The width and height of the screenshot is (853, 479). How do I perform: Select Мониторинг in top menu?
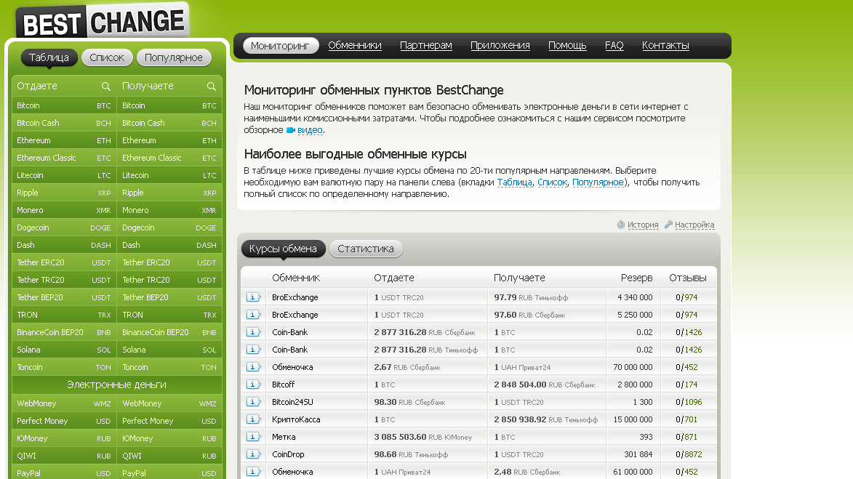coord(280,46)
